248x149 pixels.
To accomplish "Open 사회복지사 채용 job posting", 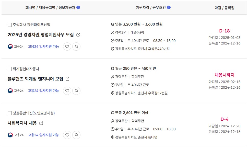I will tap(22, 123).
